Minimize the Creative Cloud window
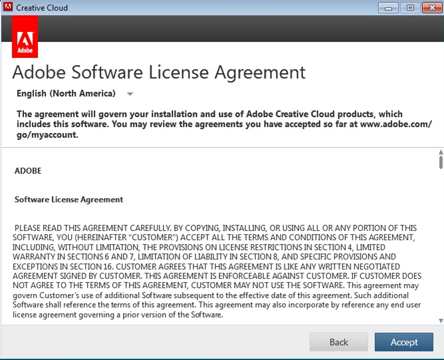This screenshot has height=360, width=444. click(388, 7)
